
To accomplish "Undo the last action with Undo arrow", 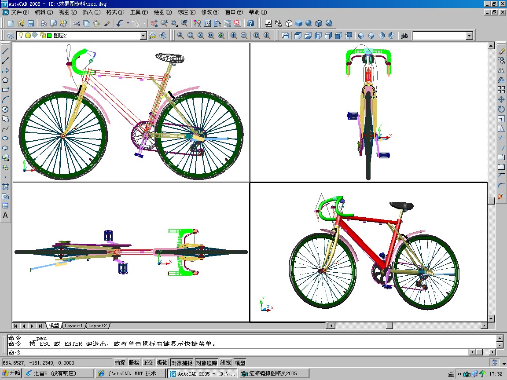I will pyautogui.click(x=120, y=23).
